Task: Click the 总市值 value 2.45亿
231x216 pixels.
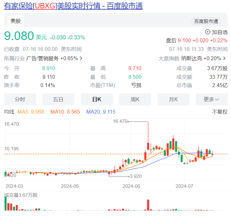Action: click(220, 85)
